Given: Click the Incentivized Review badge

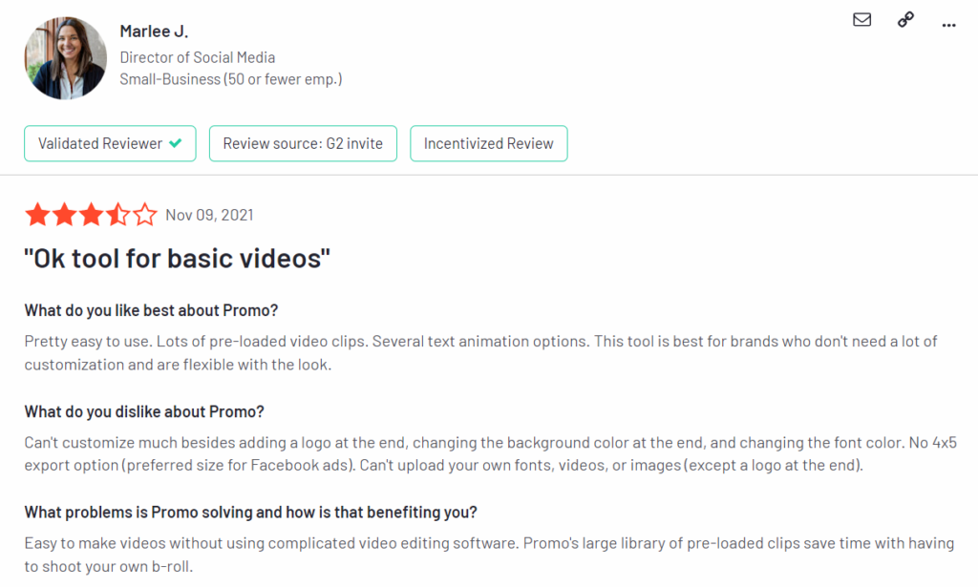Looking at the screenshot, I should [x=488, y=143].
